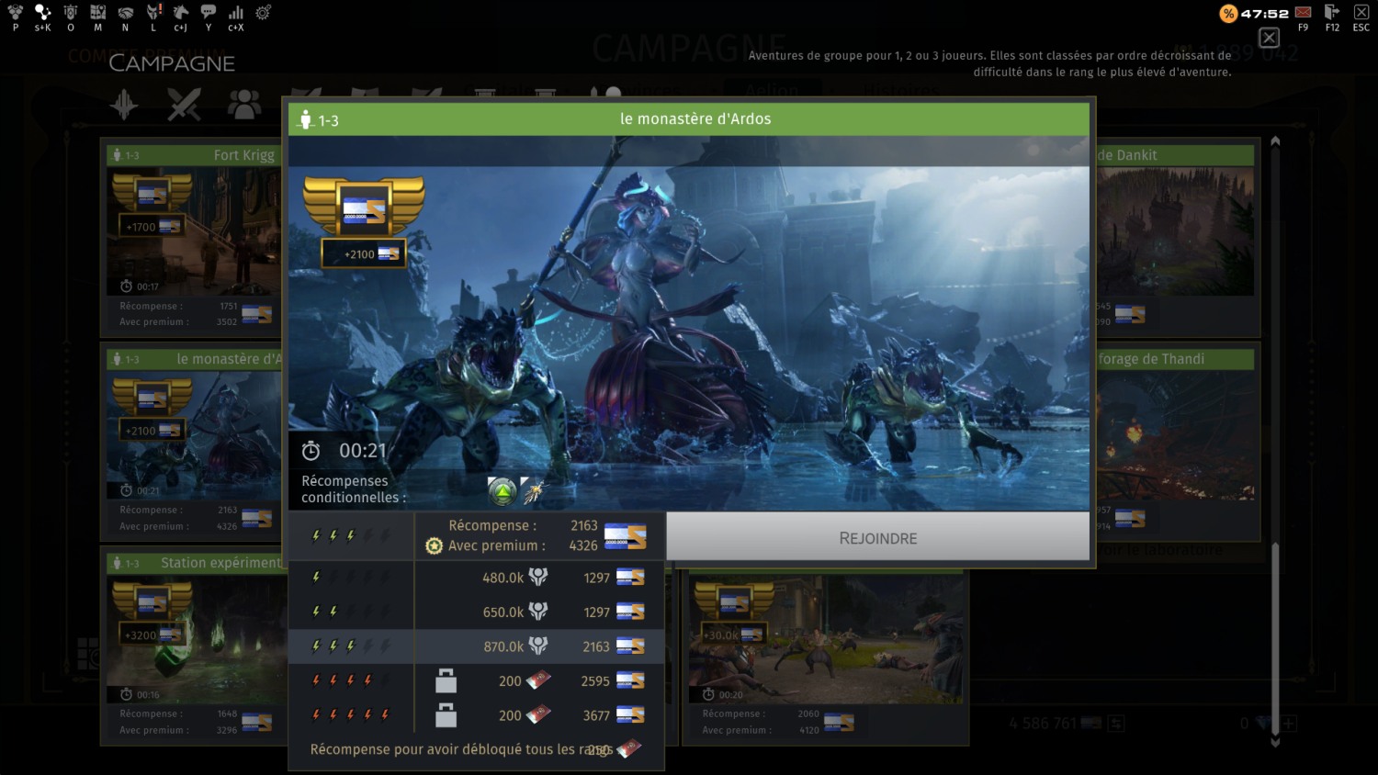
Task: Click the timer clock icon beside 00:21
Action: click(311, 451)
